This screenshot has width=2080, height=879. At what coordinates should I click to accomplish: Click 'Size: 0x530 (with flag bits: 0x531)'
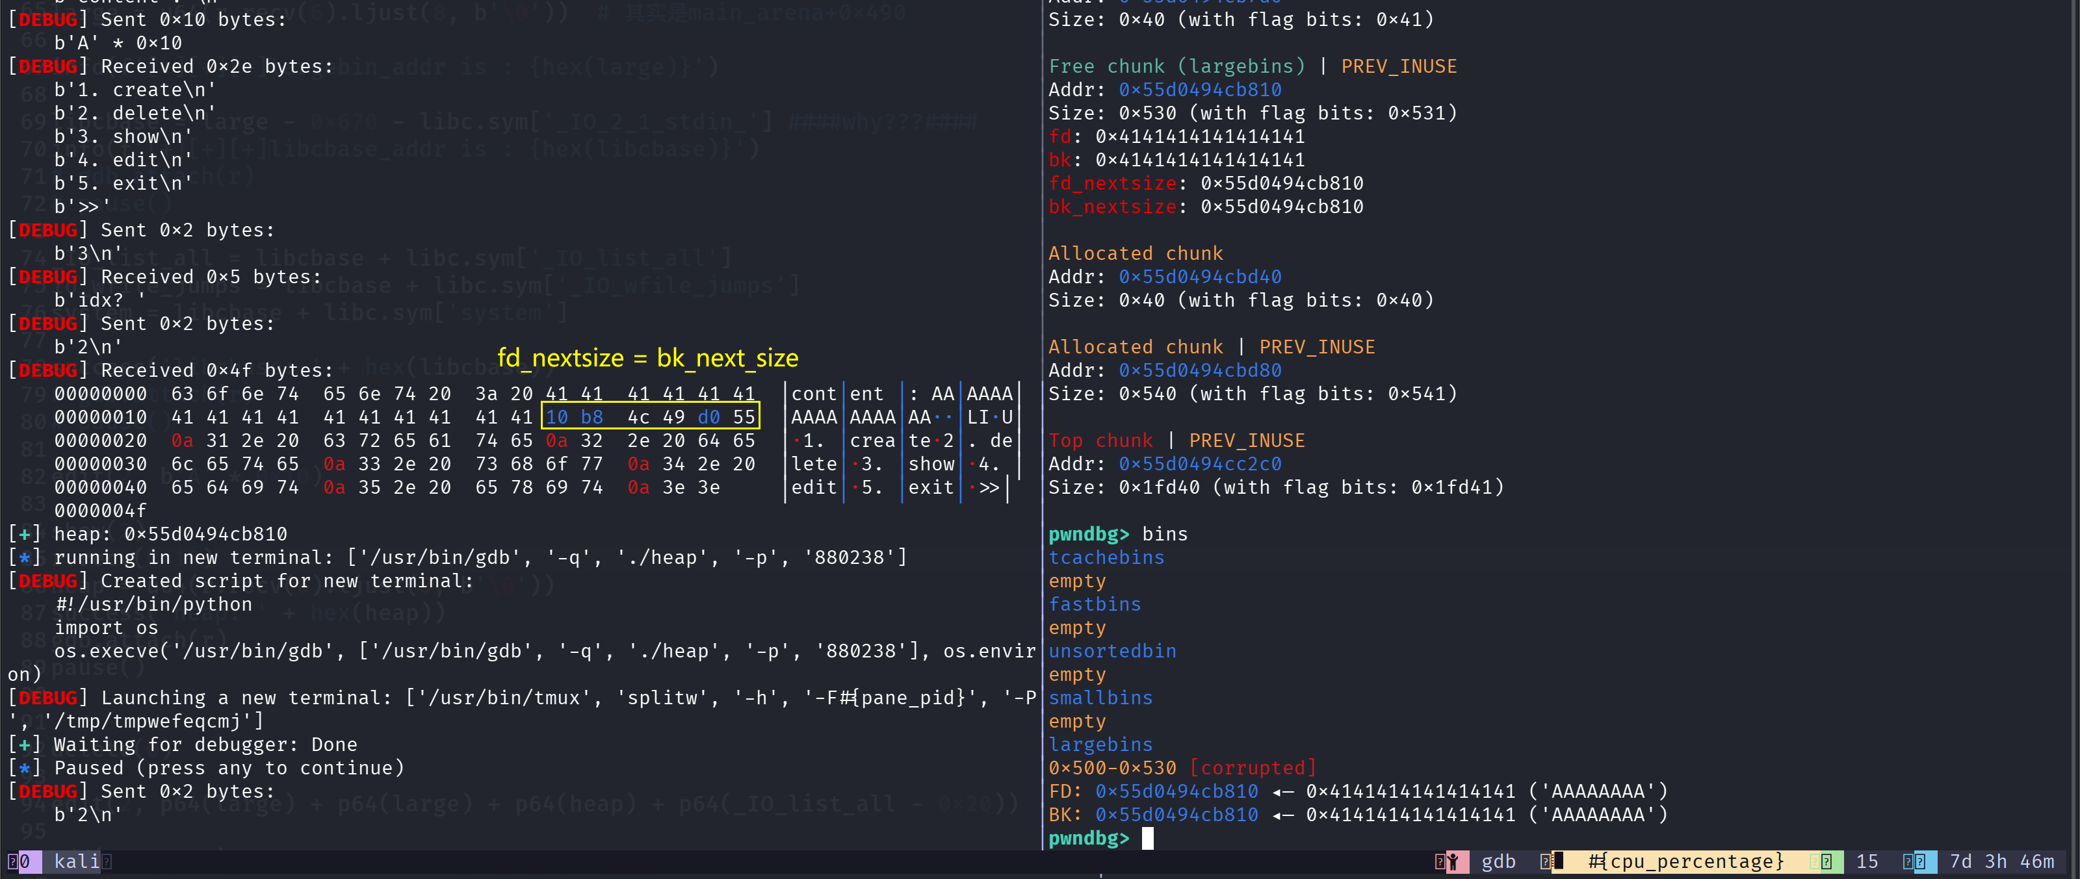click(x=1253, y=113)
